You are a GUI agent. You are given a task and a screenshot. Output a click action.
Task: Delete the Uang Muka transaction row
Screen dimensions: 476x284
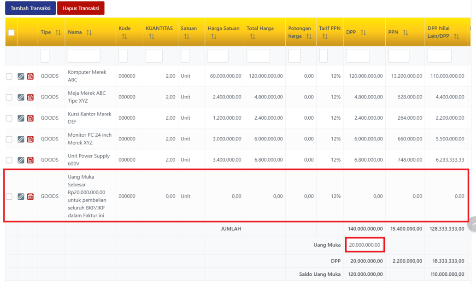point(30,197)
